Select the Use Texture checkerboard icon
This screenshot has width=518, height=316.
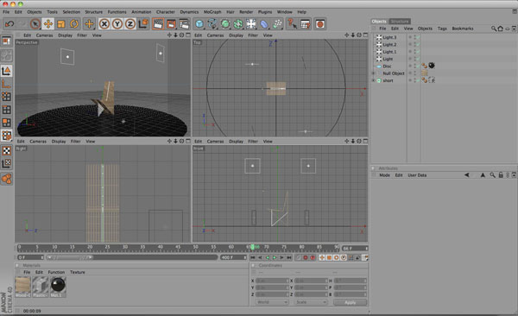6,151
